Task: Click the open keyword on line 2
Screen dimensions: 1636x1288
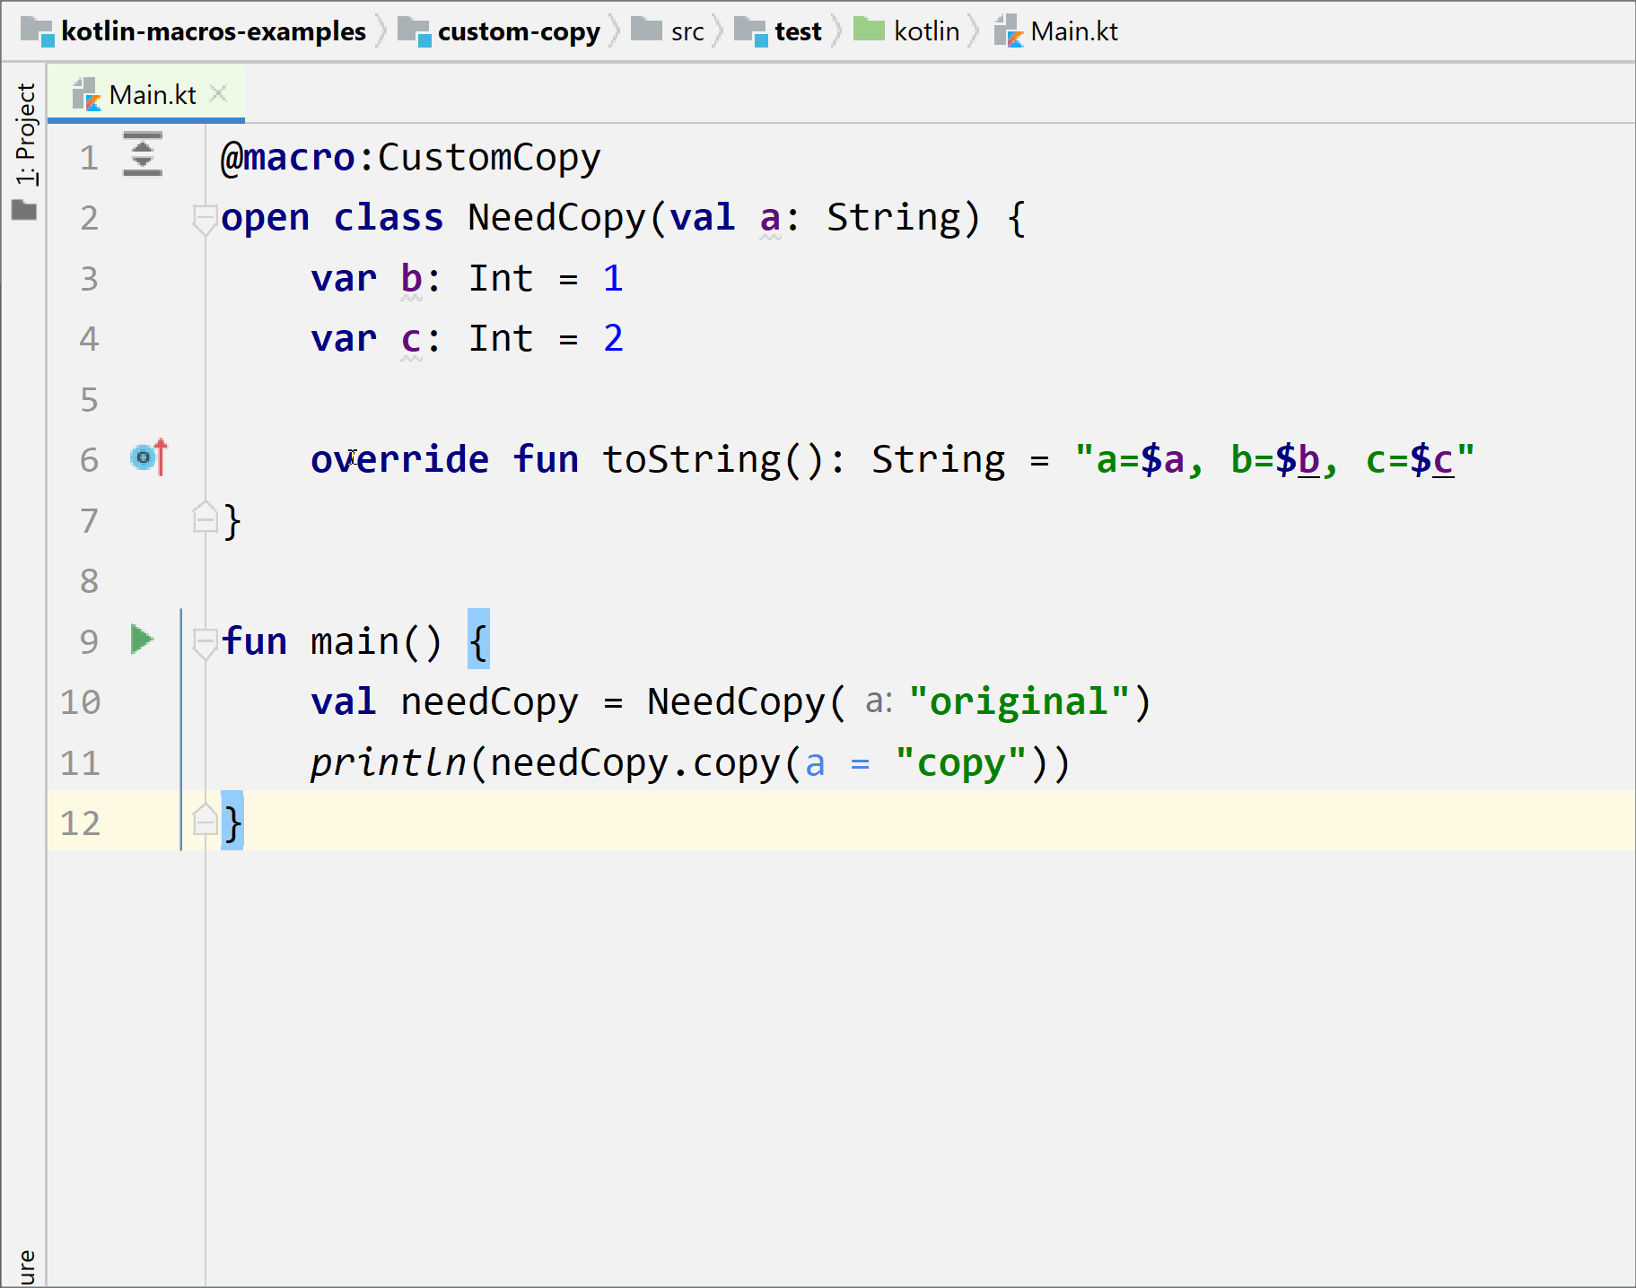Action: (x=266, y=218)
